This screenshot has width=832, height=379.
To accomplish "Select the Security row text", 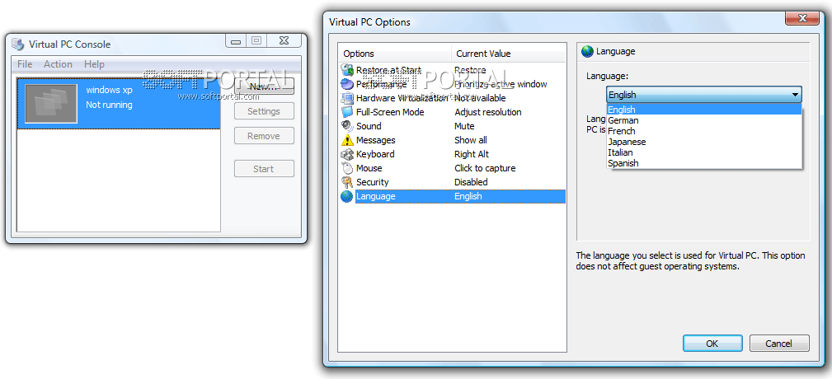I will [373, 182].
